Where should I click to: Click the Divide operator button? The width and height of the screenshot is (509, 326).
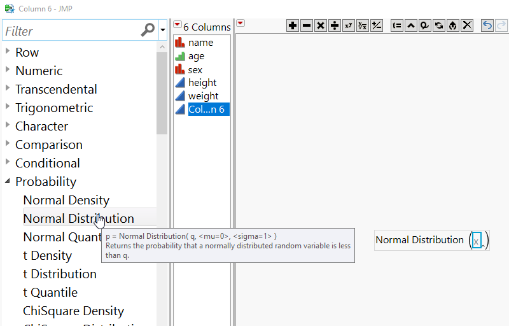335,25
